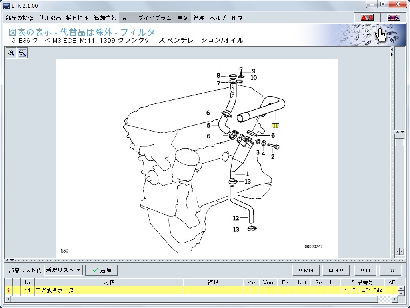The width and height of the screenshot is (410, 308).
Task: Click the 部品番号 column header
Action: [x=362, y=282]
